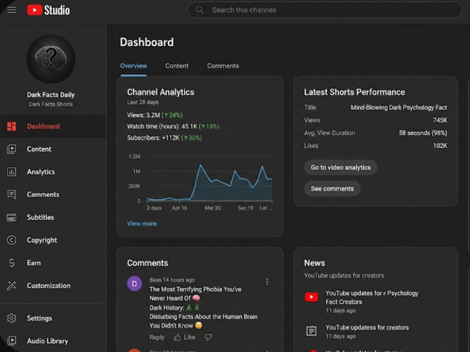Click the YouTube Studio logo

(x=48, y=10)
